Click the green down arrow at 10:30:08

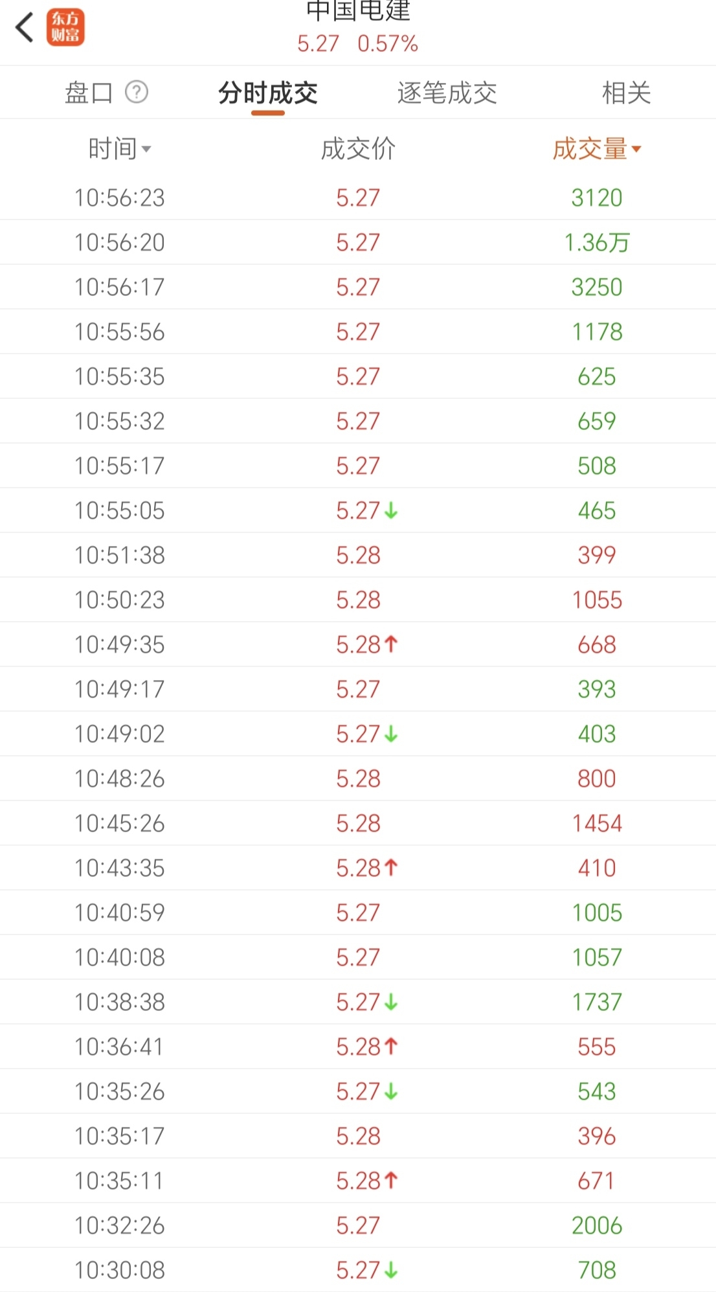391,1270
